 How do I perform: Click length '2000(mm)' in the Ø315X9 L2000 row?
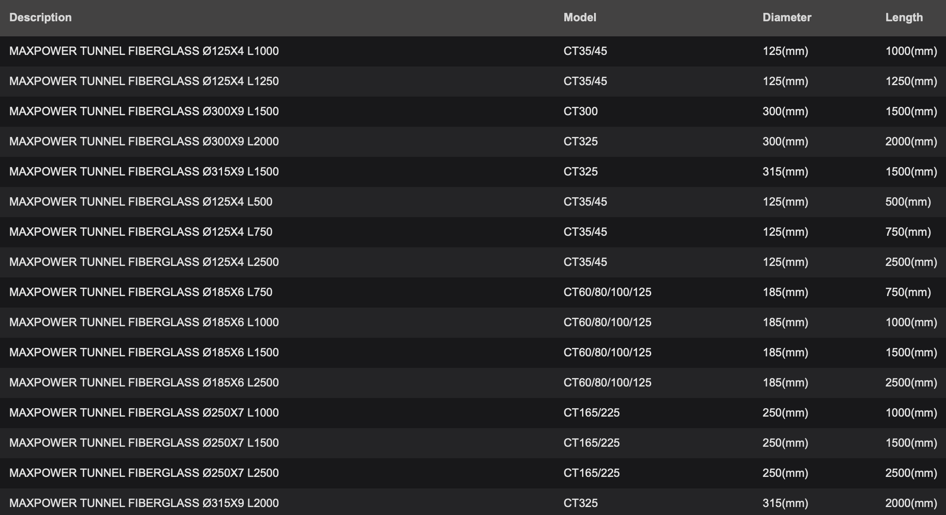pos(911,503)
